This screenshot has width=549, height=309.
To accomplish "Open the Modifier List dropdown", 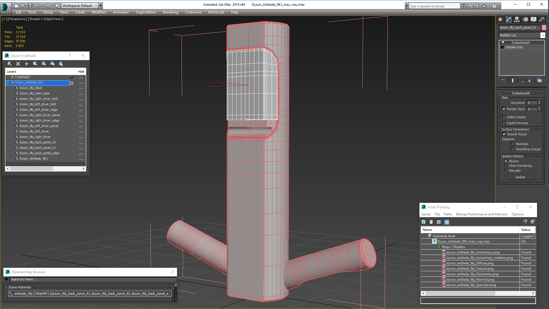I will (x=543, y=35).
